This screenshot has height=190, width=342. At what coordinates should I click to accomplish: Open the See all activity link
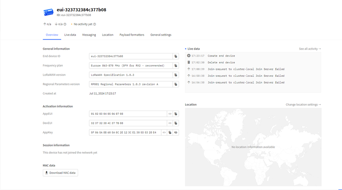coord(310,49)
